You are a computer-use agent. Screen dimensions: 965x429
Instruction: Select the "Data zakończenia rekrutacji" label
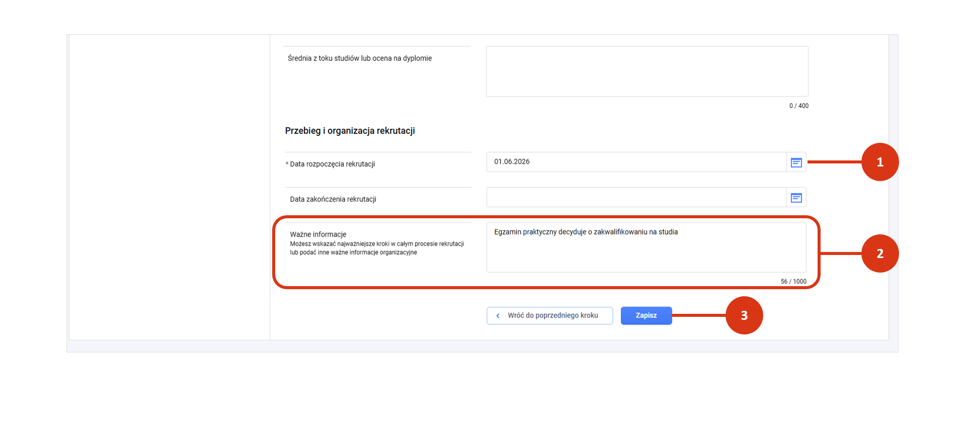pyautogui.click(x=333, y=200)
